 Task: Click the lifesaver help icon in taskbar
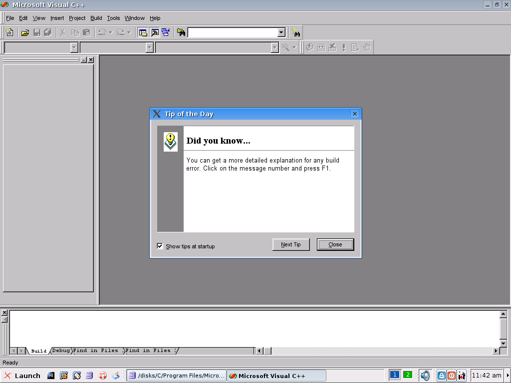click(103, 376)
